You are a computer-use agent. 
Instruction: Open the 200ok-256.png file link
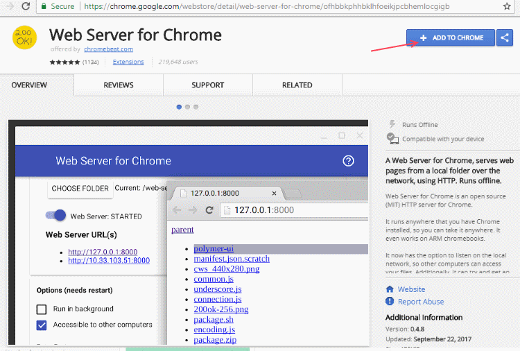point(221,309)
